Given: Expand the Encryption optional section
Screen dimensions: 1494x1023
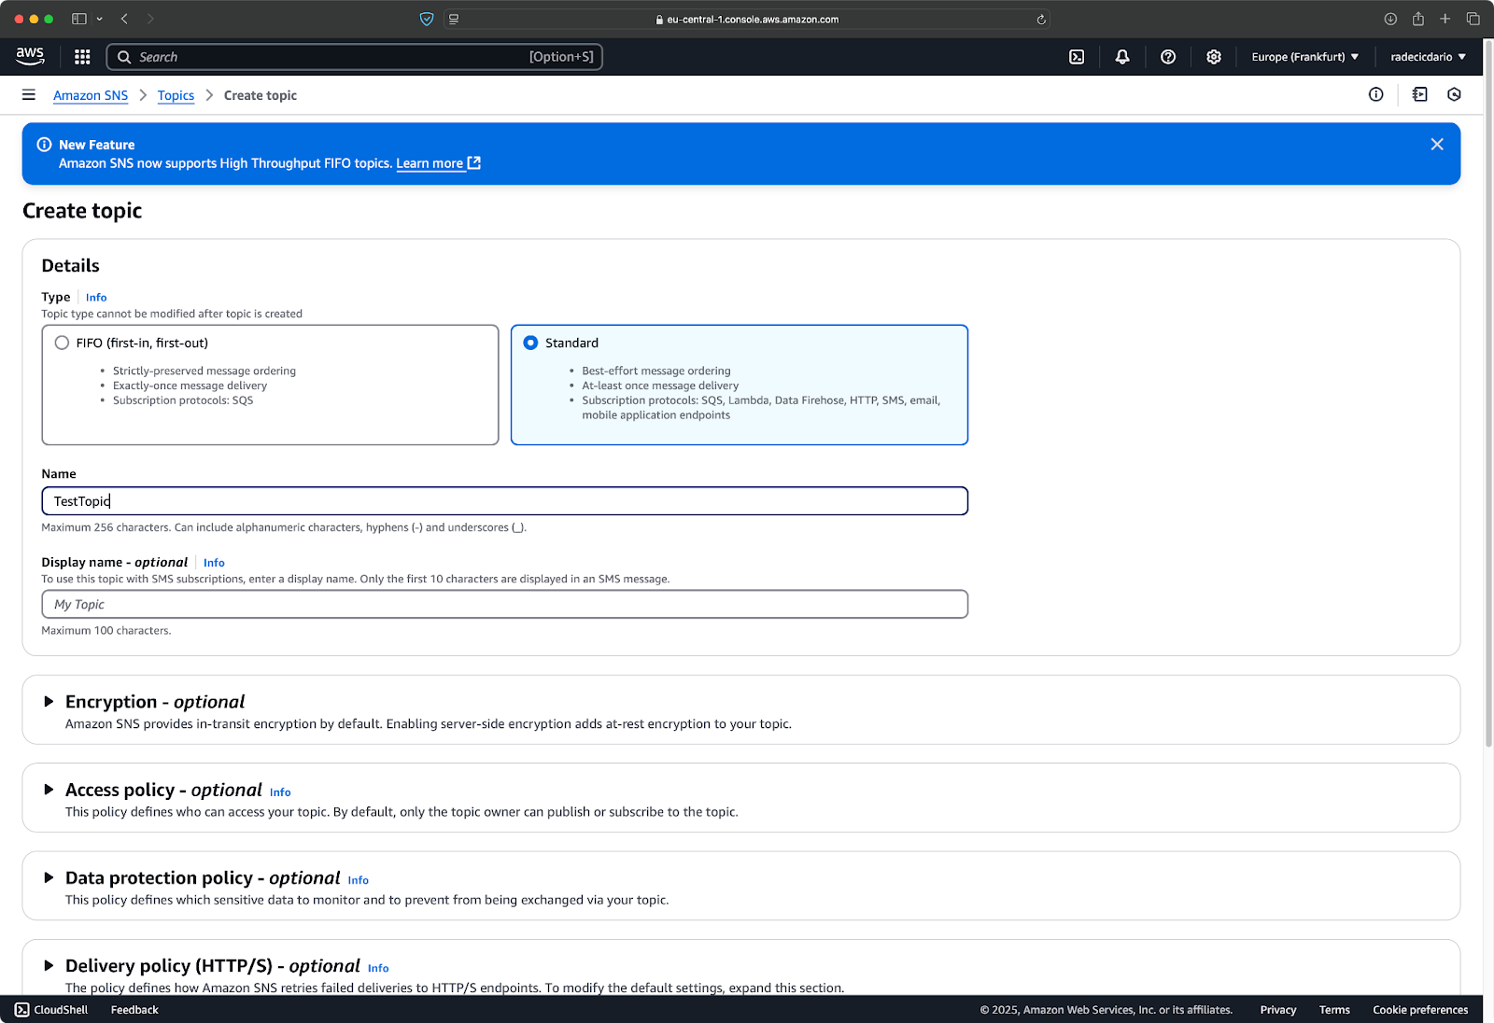Looking at the screenshot, I should point(49,702).
